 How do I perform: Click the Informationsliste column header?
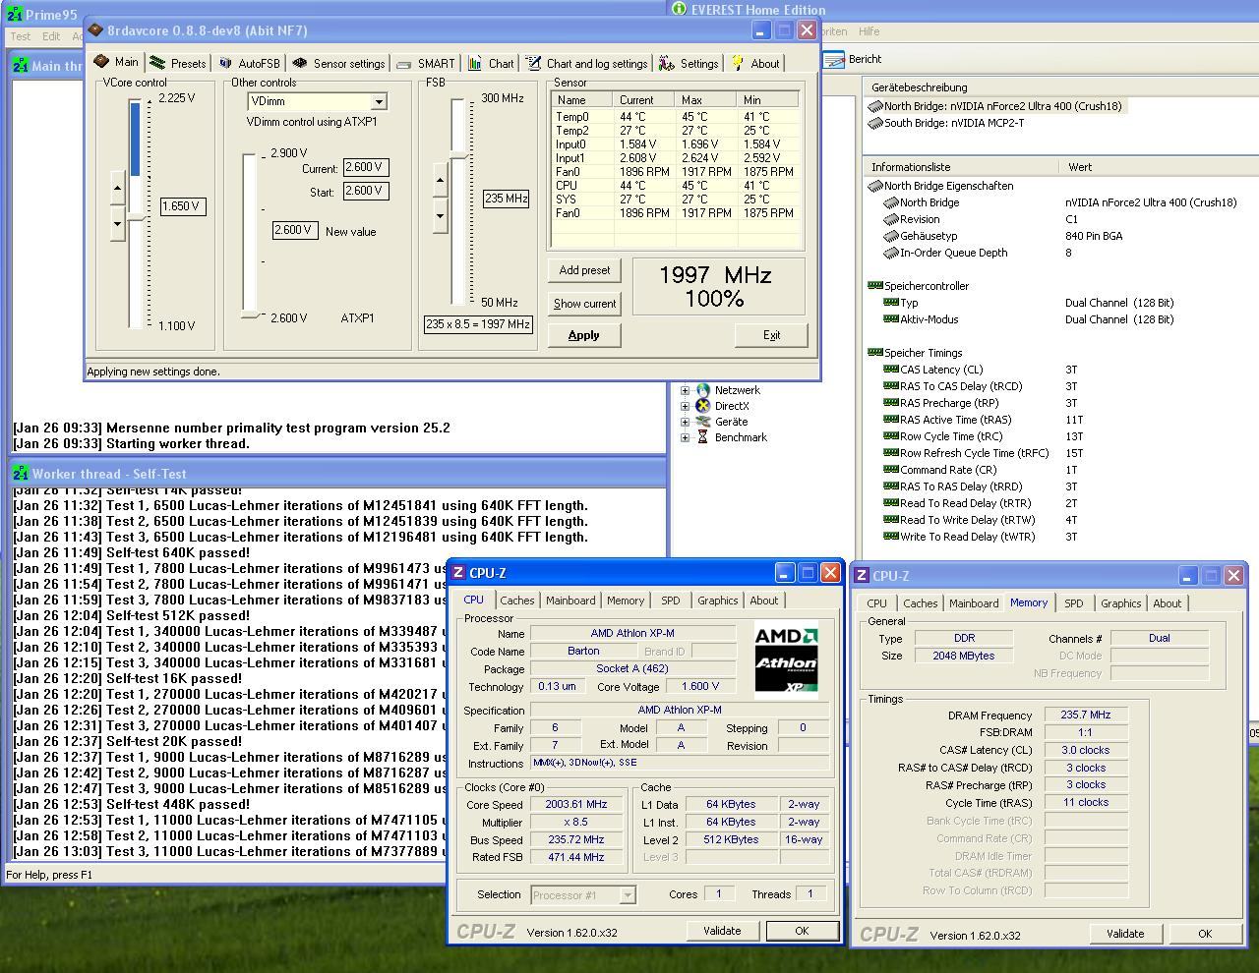click(x=961, y=167)
